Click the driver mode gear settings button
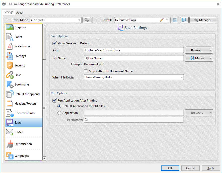The width and height of the screenshot is (222, 173). pyautogui.click(x=87, y=20)
